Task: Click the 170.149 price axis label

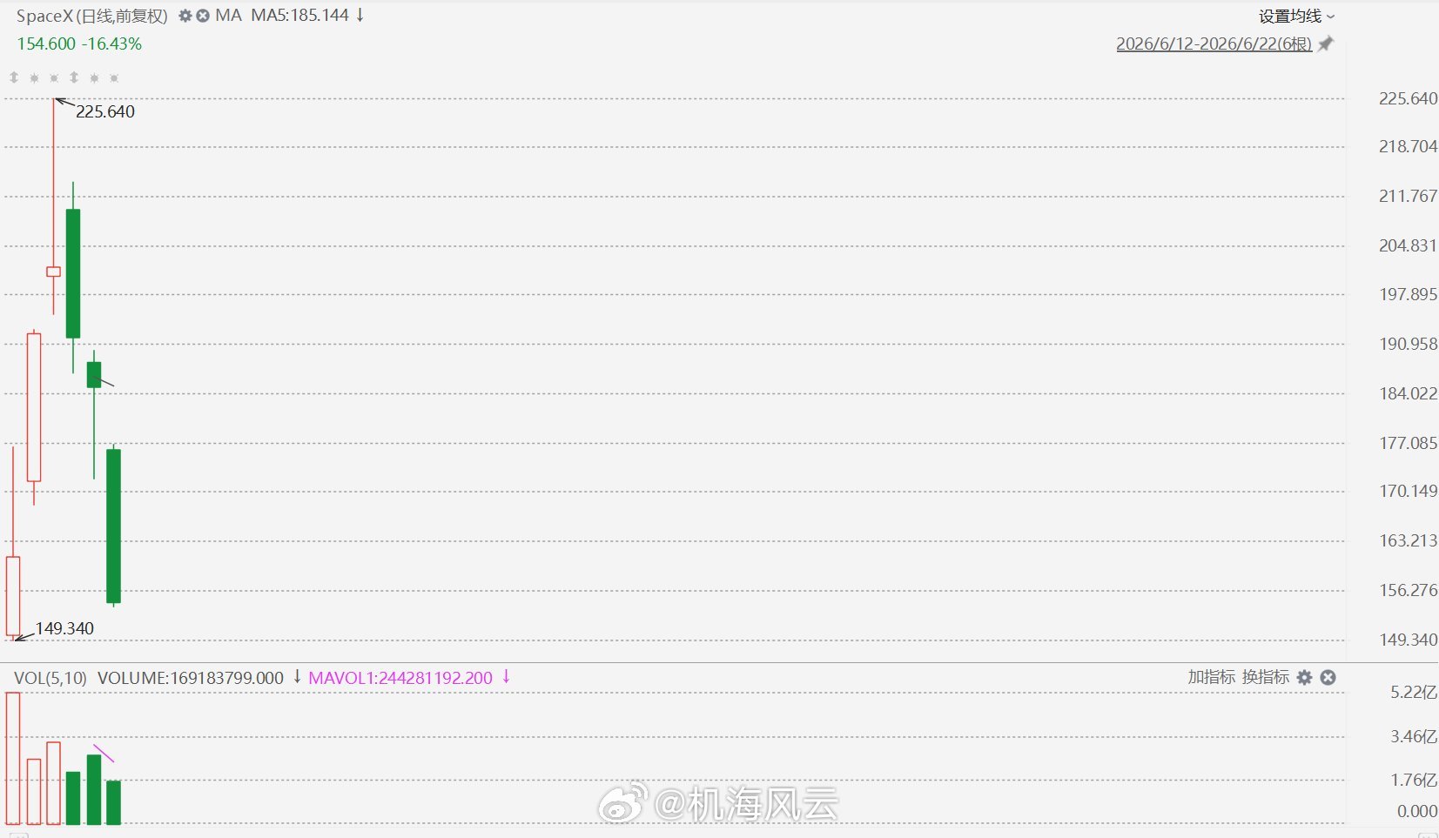Action: tap(1408, 491)
